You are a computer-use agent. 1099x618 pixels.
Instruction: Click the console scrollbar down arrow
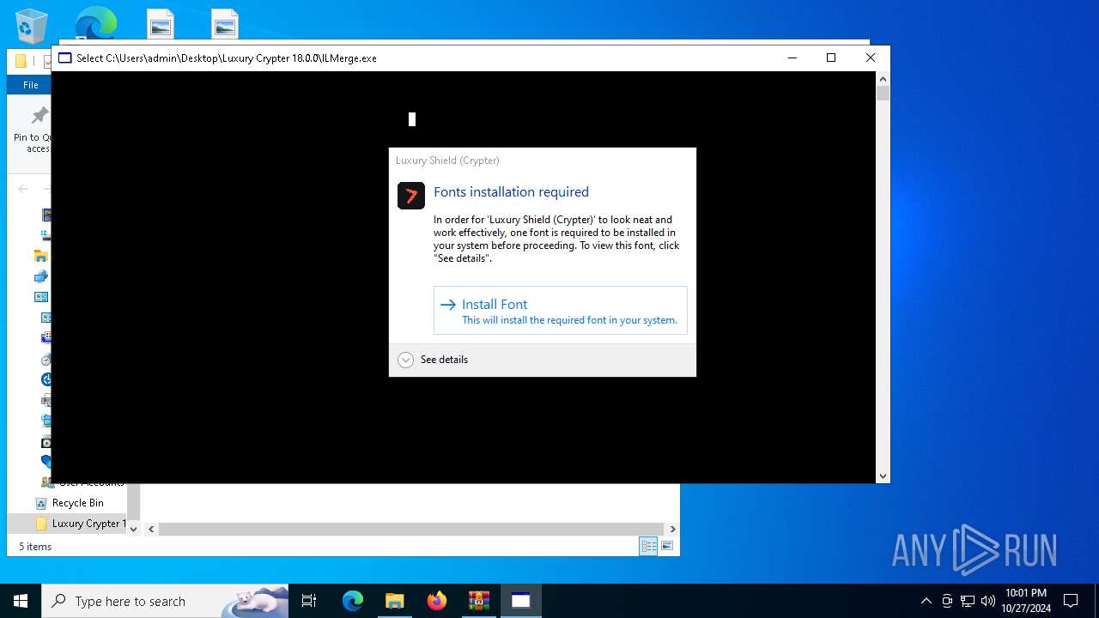883,476
